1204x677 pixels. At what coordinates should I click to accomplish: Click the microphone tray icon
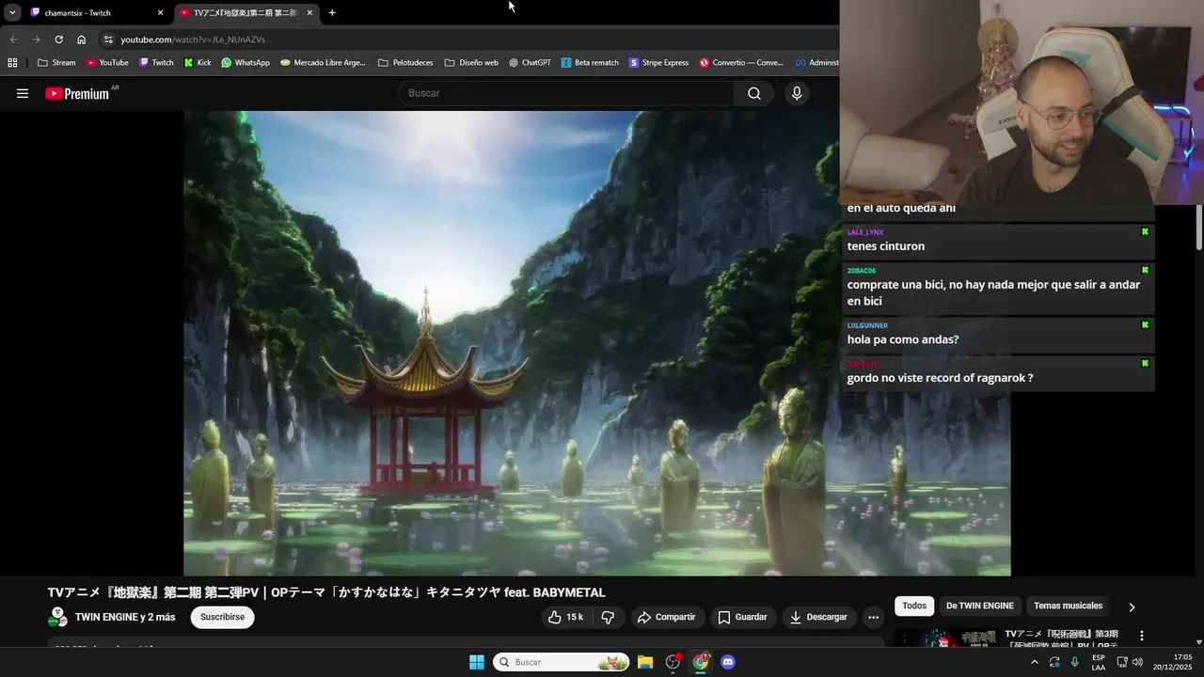click(x=1074, y=662)
